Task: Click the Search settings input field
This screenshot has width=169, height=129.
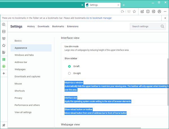Action: pyautogui.click(x=145, y=27)
